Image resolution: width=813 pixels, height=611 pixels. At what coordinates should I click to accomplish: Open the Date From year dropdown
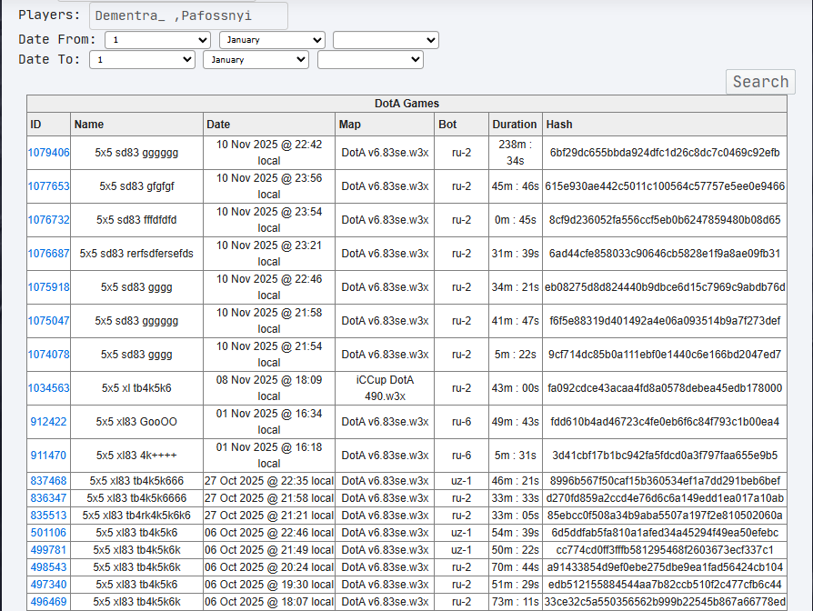point(386,40)
